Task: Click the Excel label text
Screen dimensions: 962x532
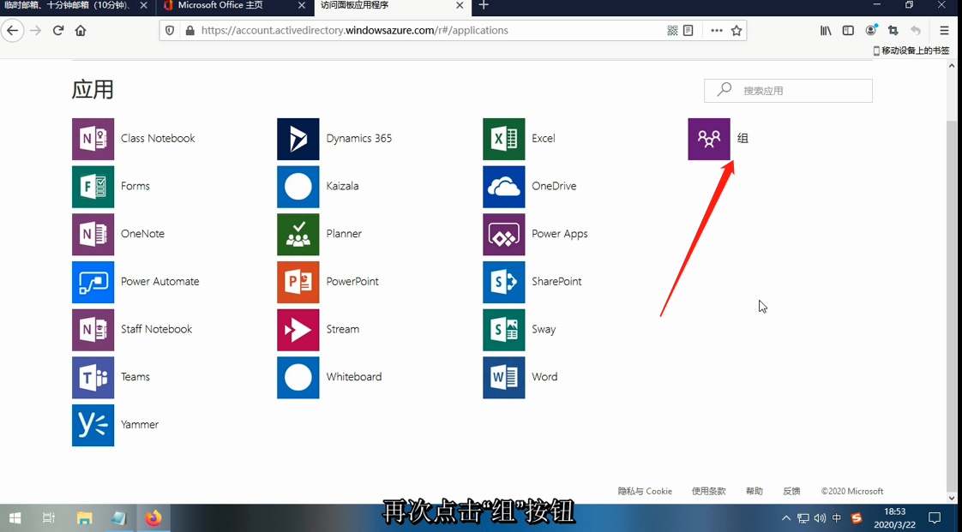Action: [543, 139]
